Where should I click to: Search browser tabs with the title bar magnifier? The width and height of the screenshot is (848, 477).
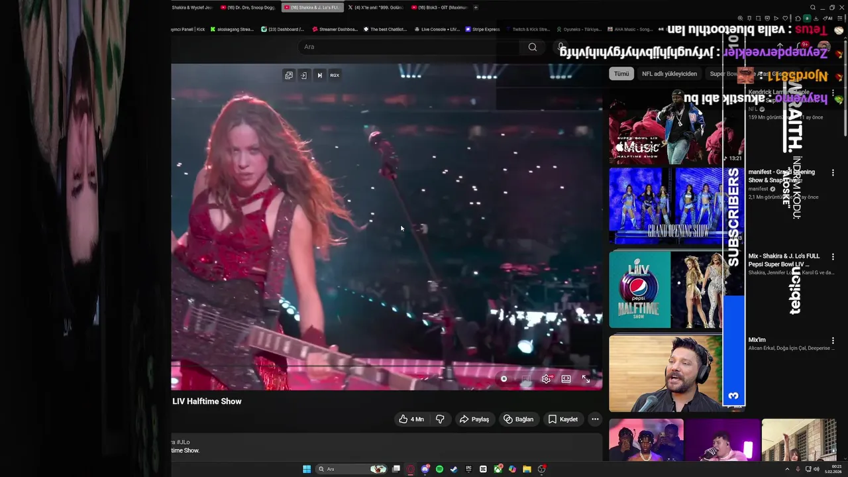pos(813,7)
